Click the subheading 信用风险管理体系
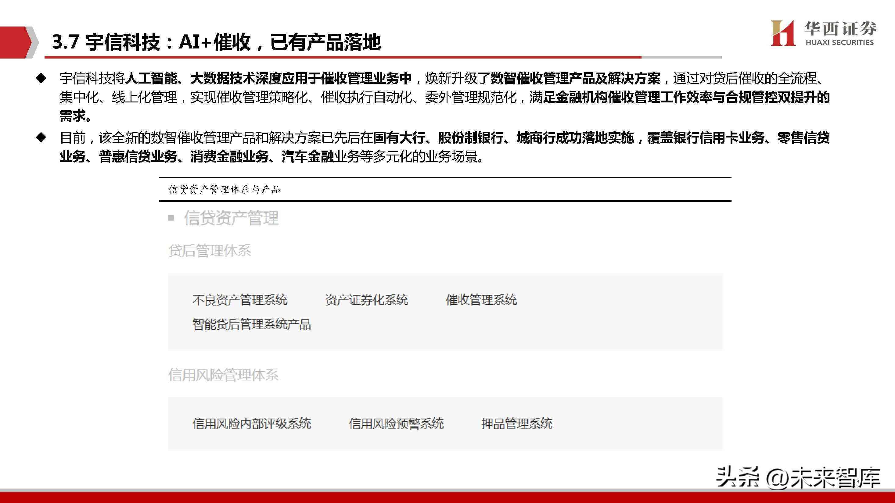 point(223,375)
